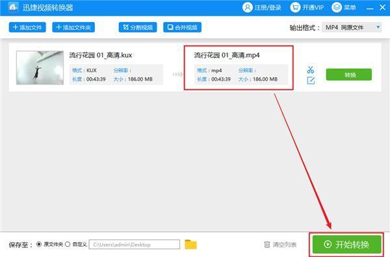Expand the 输出格式 MP4 dropdown

(352, 27)
